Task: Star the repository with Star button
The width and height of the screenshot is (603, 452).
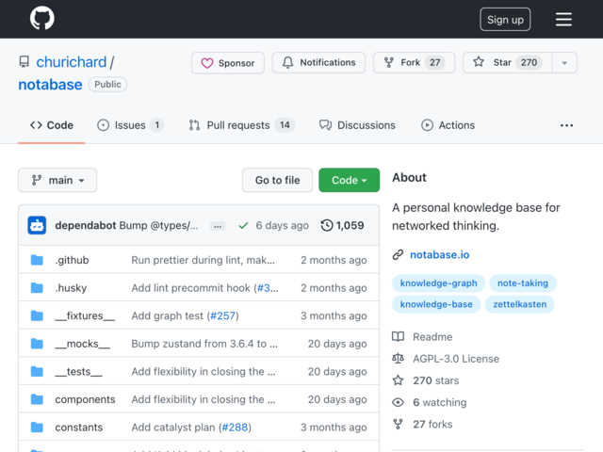Action: [x=508, y=63]
